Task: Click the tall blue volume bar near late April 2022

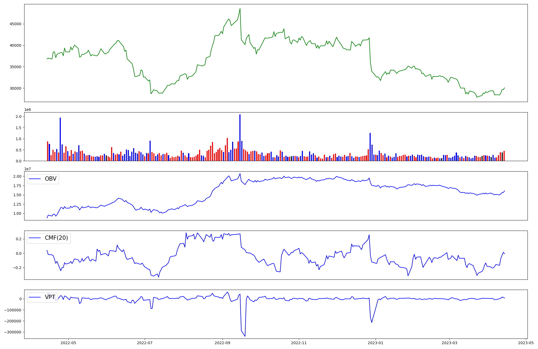Action: click(60, 140)
